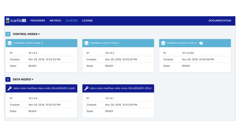The width and height of the screenshot is (240, 137).
Task: Collapse the Data Nodes section chevron
Action: pyautogui.click(x=32, y=79)
